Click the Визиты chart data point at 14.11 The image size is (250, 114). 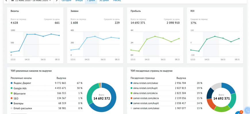click(27, 34)
